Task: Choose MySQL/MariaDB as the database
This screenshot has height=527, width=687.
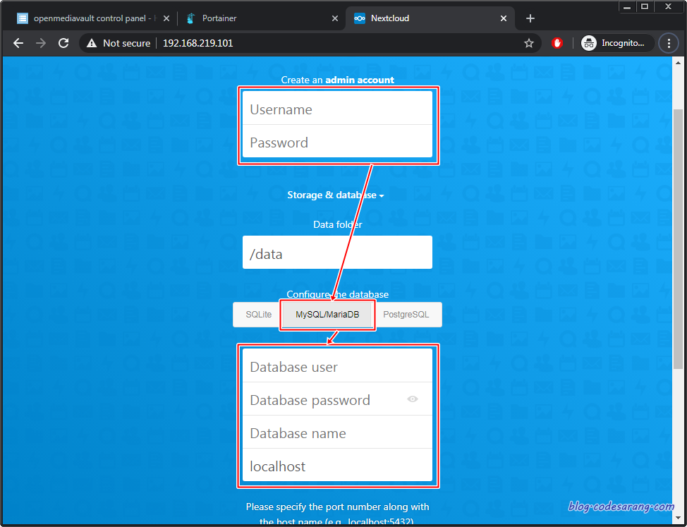Action: point(327,315)
